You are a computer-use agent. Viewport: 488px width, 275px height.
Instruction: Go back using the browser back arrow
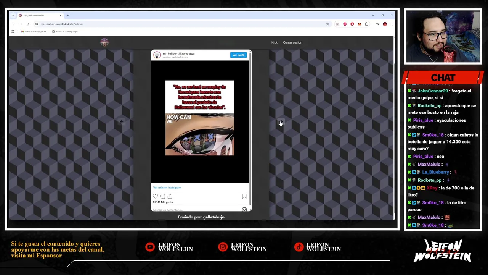coord(13,24)
